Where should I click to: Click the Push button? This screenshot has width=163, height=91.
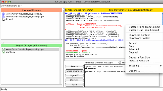(74, 85)
